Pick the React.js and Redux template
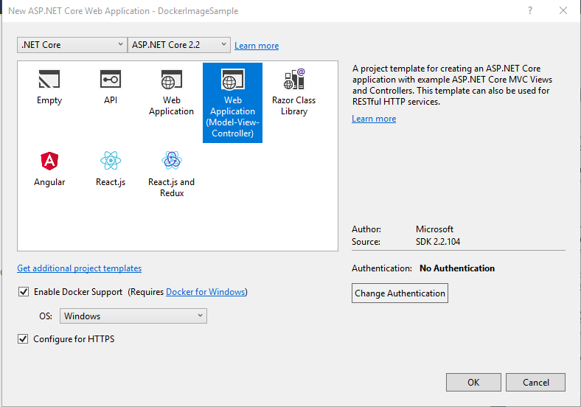The image size is (581, 407). (x=171, y=161)
